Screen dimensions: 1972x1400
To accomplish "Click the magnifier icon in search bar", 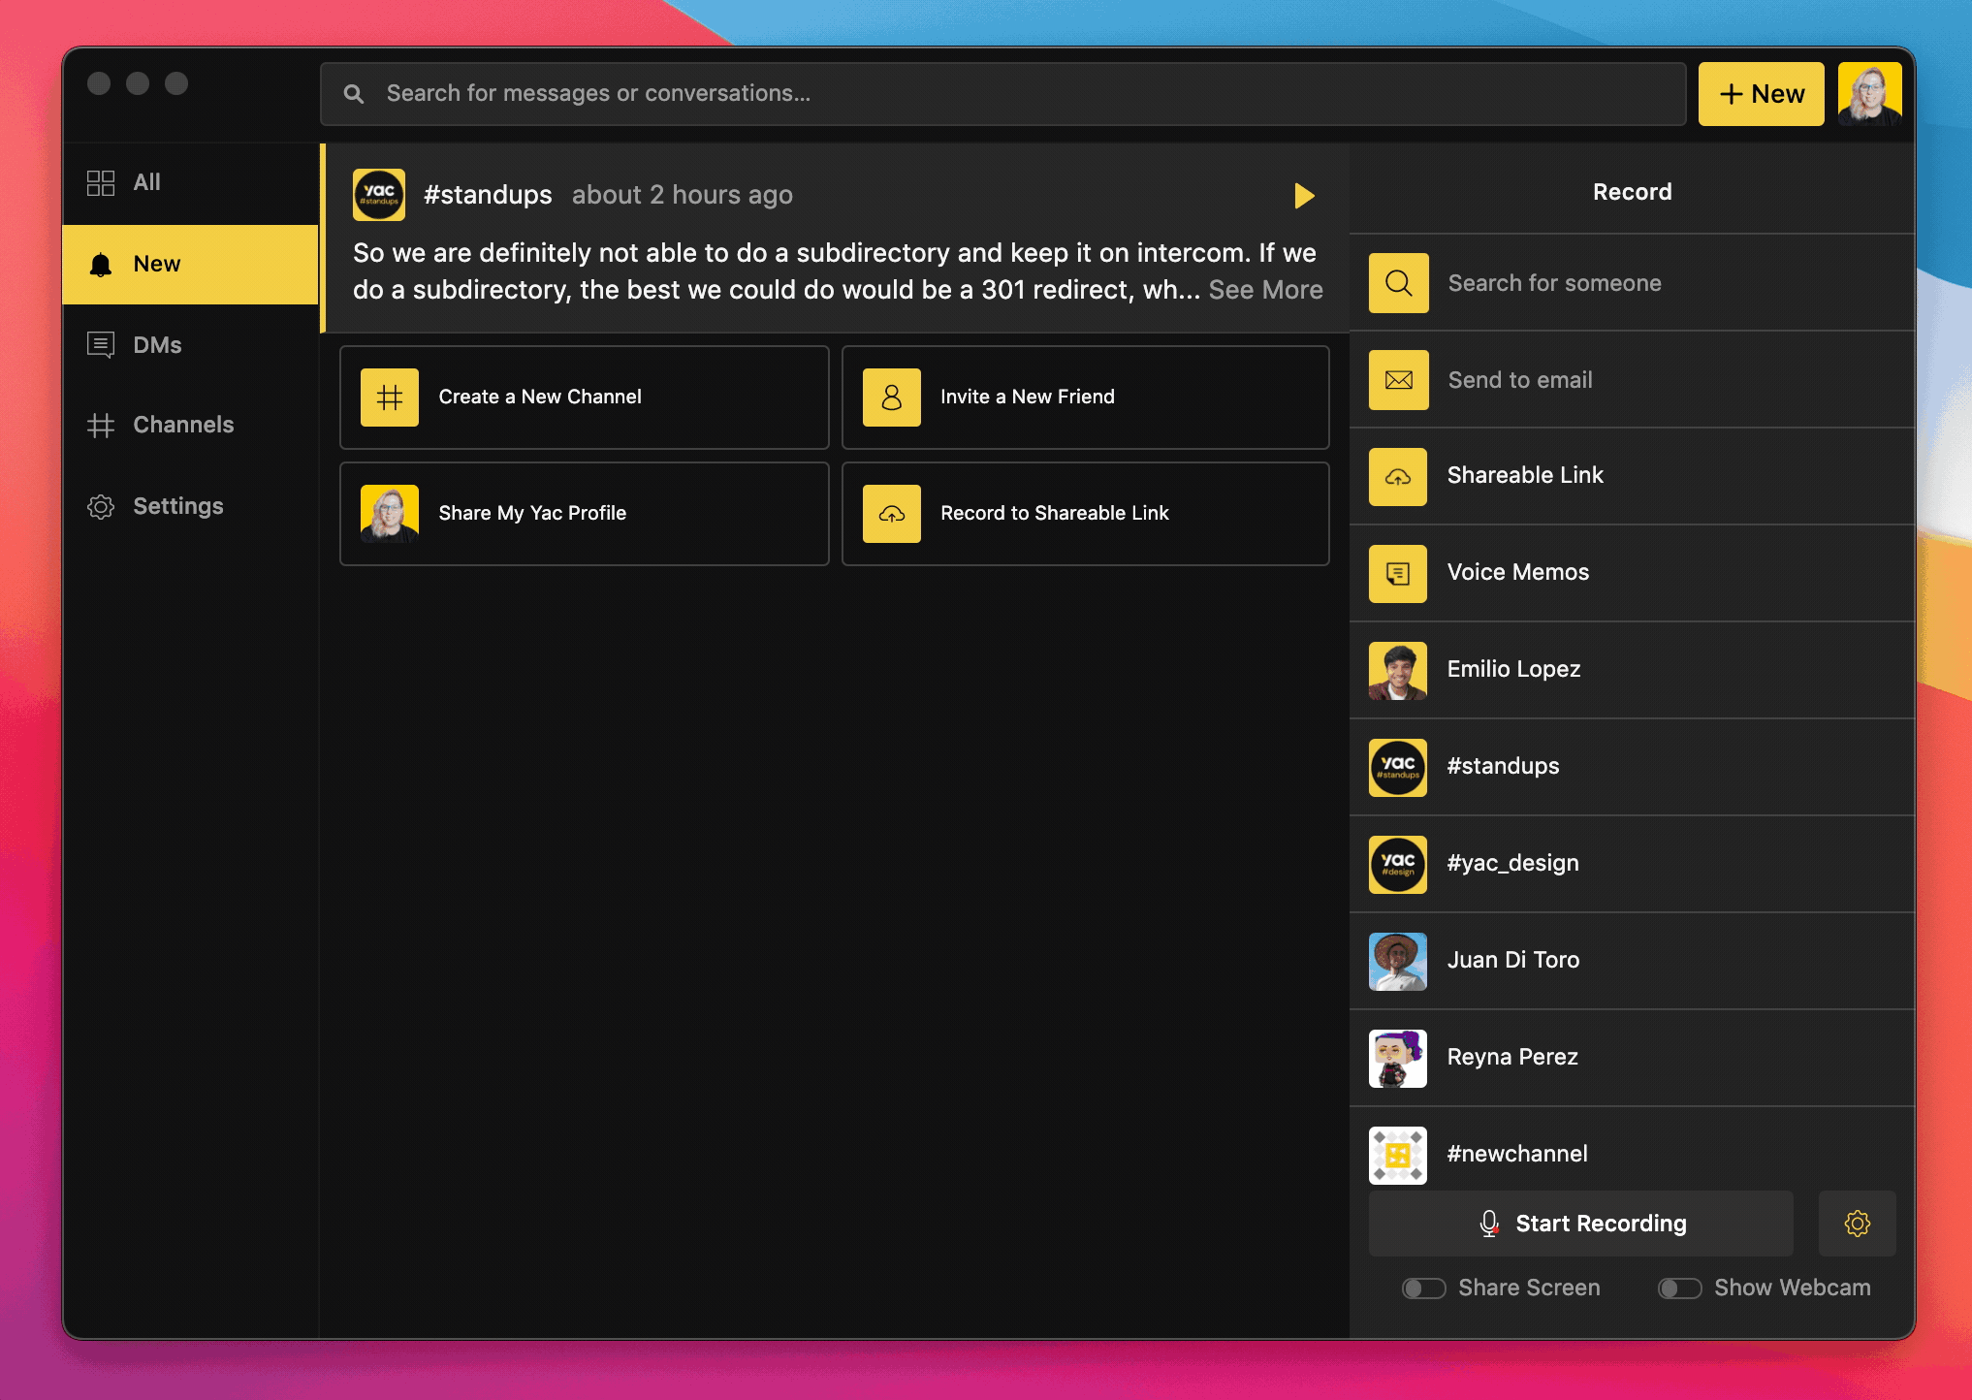I will coord(354,94).
